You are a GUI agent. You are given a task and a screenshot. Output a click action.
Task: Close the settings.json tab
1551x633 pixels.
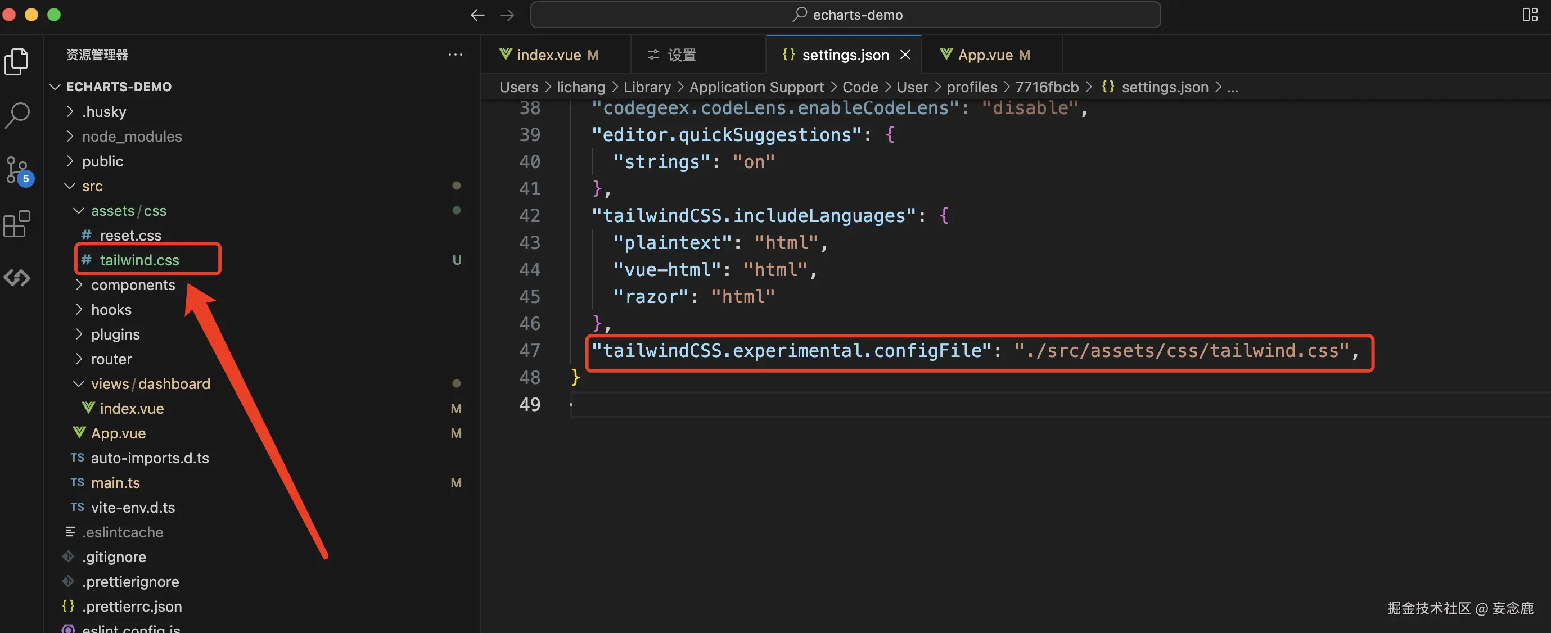pos(904,55)
